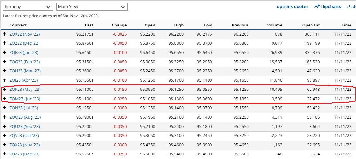This screenshot has width=356, height=159.
Task: Click the download icon at top right
Action: point(350,7)
